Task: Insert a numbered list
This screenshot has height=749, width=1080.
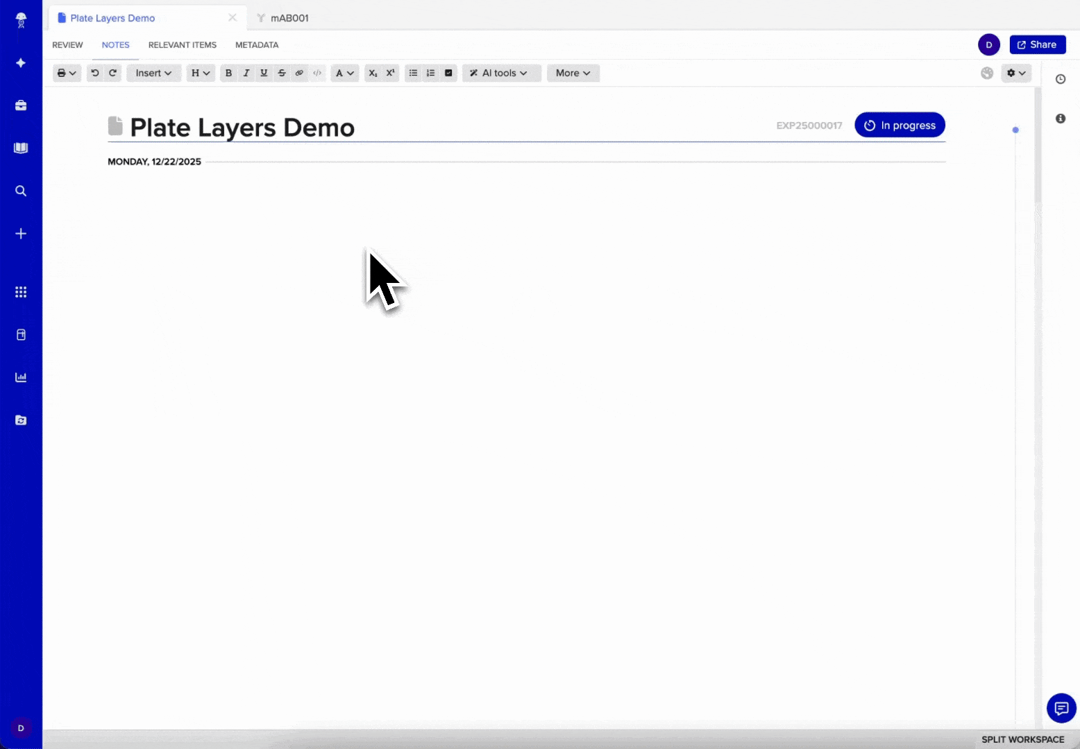Action: (x=430, y=73)
